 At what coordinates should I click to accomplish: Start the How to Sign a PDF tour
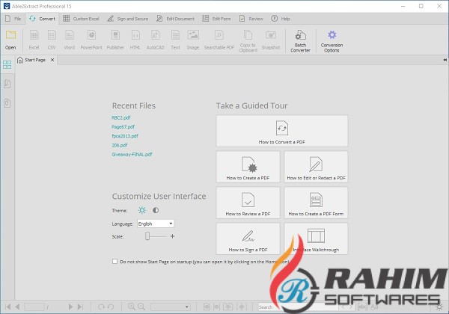pos(248,238)
